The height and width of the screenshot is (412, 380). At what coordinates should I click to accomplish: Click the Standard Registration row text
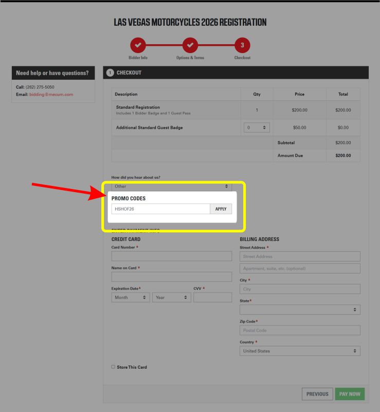(x=138, y=107)
